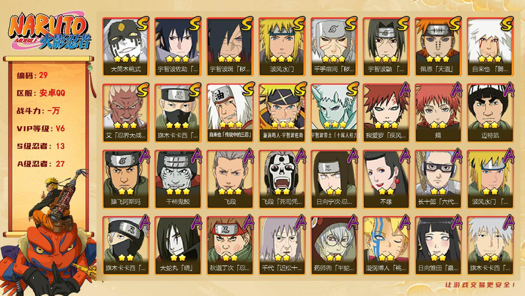The height and width of the screenshot is (296, 525).
Task: Open the 漩涡鸣人·宇智波佐助 card
Action: click(x=282, y=113)
